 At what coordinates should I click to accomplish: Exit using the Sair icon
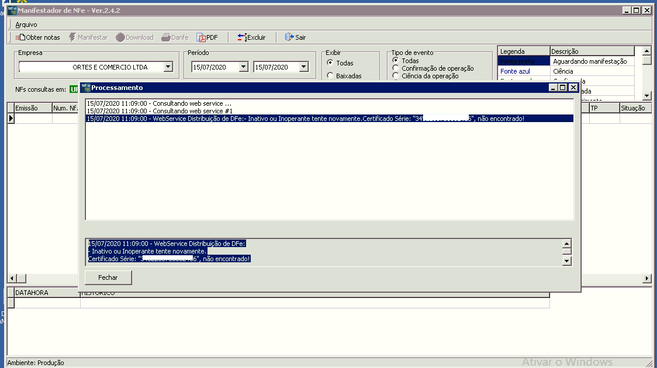[289, 37]
